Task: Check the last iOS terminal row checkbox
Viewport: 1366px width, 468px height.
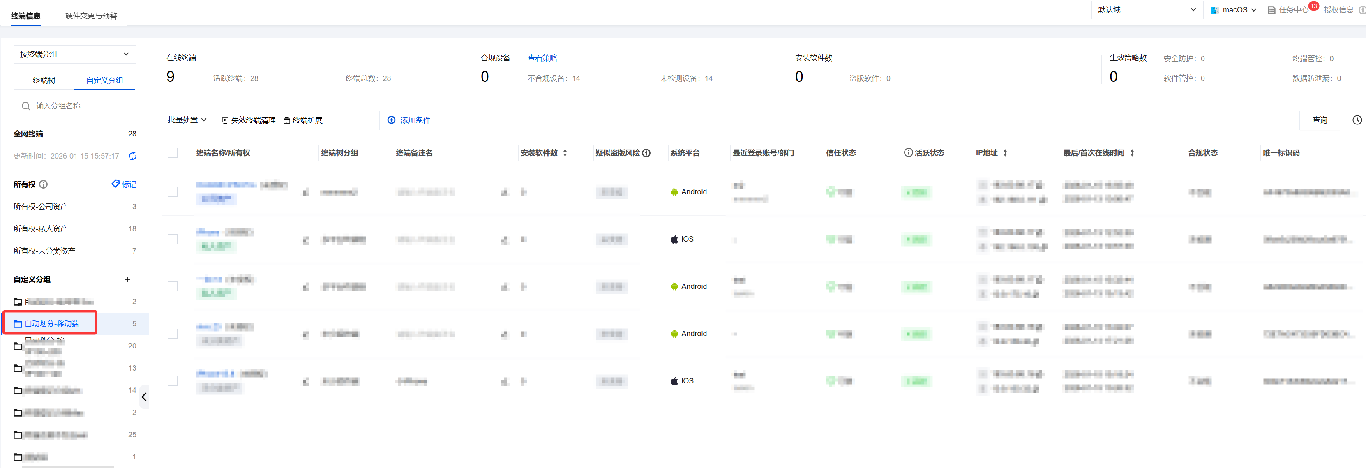Action: click(172, 381)
